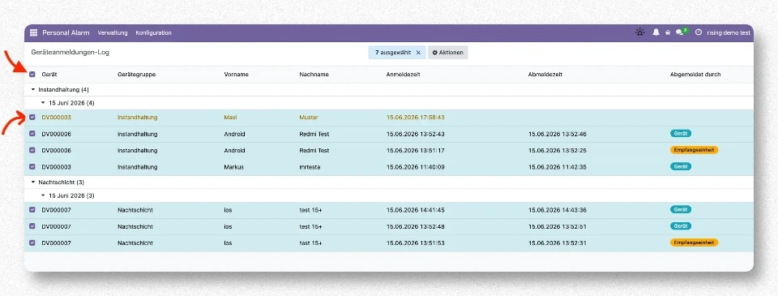This screenshot has width=778, height=296.
Task: Click Gerät badge in 13:52:51 logout row
Action: 681,226
